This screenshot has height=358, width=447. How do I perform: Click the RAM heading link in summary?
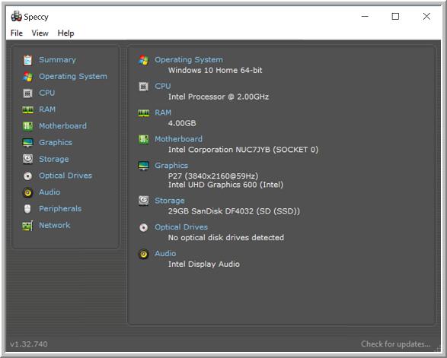click(x=163, y=112)
